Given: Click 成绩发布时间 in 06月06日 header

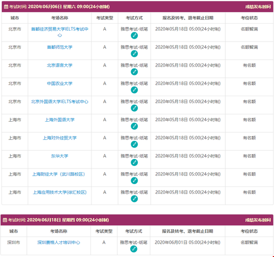Looking at the screenshot, I should [258, 7].
